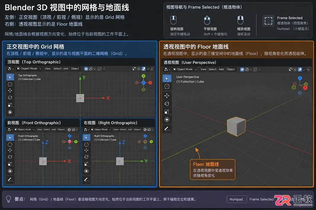Choose Annotate tool in Front Orthographic viewport
The height and width of the screenshot is (210, 316).
coord(10,180)
